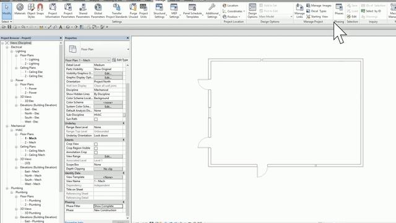The width and height of the screenshot is (396, 223).
Task: Open Global Parameters
Action: point(98,11)
